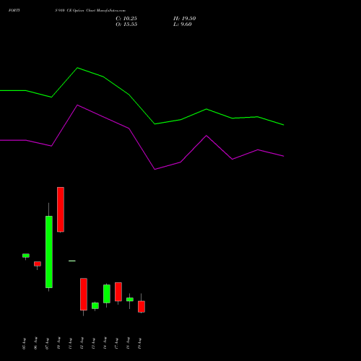Click the open value 'O: 15.55'
Viewport: 361px width, 361px height.
126,25
